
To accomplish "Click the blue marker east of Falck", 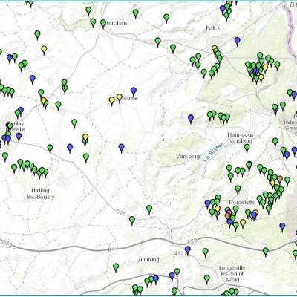I will (x=238, y=41).
